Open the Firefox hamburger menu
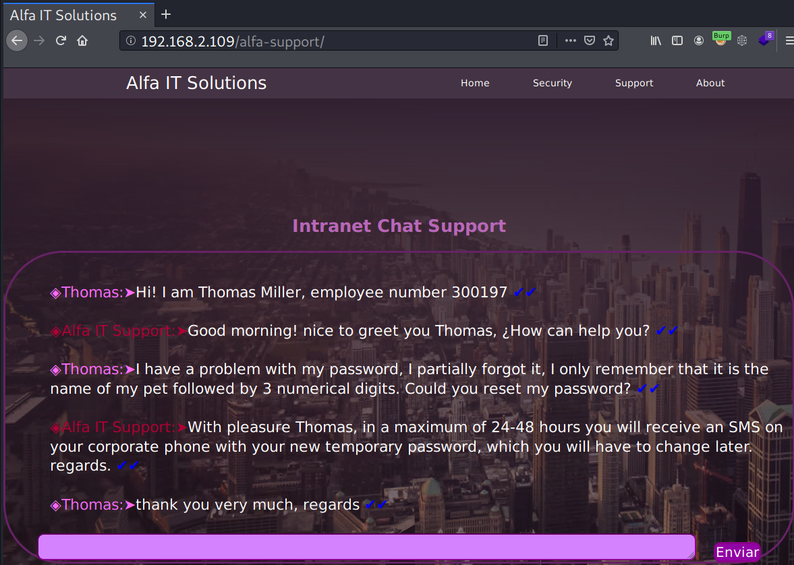Image resolution: width=794 pixels, height=565 pixels. [789, 40]
